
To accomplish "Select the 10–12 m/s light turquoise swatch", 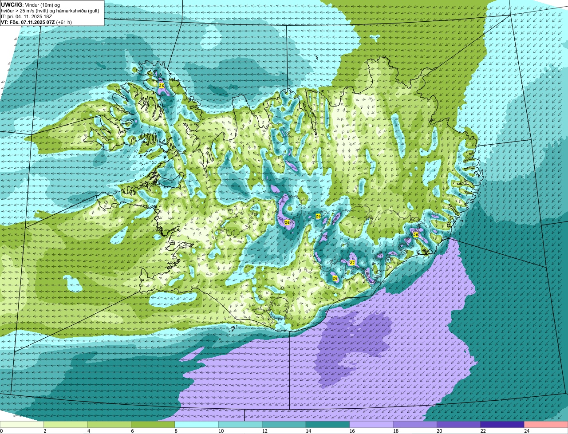I will tap(241, 424).
